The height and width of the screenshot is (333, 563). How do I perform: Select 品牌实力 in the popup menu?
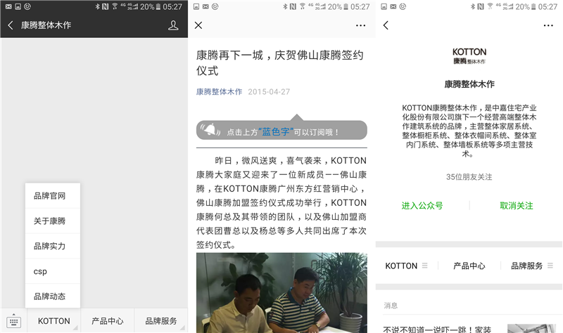53,246
